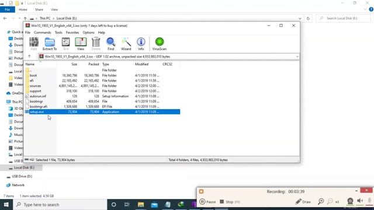Toggle the speaker audio in recorder
This screenshot has height=210, width=374.
click(x=360, y=201)
